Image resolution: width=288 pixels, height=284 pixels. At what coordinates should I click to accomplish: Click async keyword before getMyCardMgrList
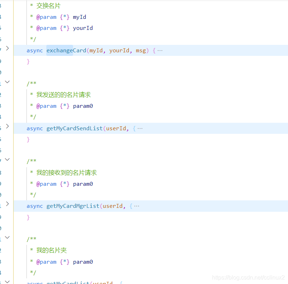pyautogui.click(x=35, y=206)
